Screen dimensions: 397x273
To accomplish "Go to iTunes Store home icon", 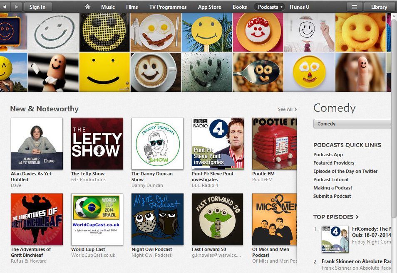I will (87, 7).
